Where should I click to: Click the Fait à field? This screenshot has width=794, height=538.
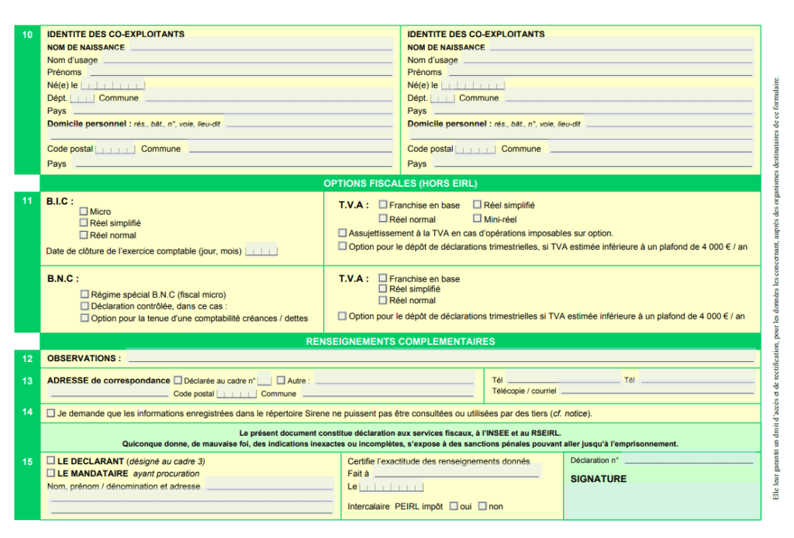pyautogui.click(x=454, y=473)
